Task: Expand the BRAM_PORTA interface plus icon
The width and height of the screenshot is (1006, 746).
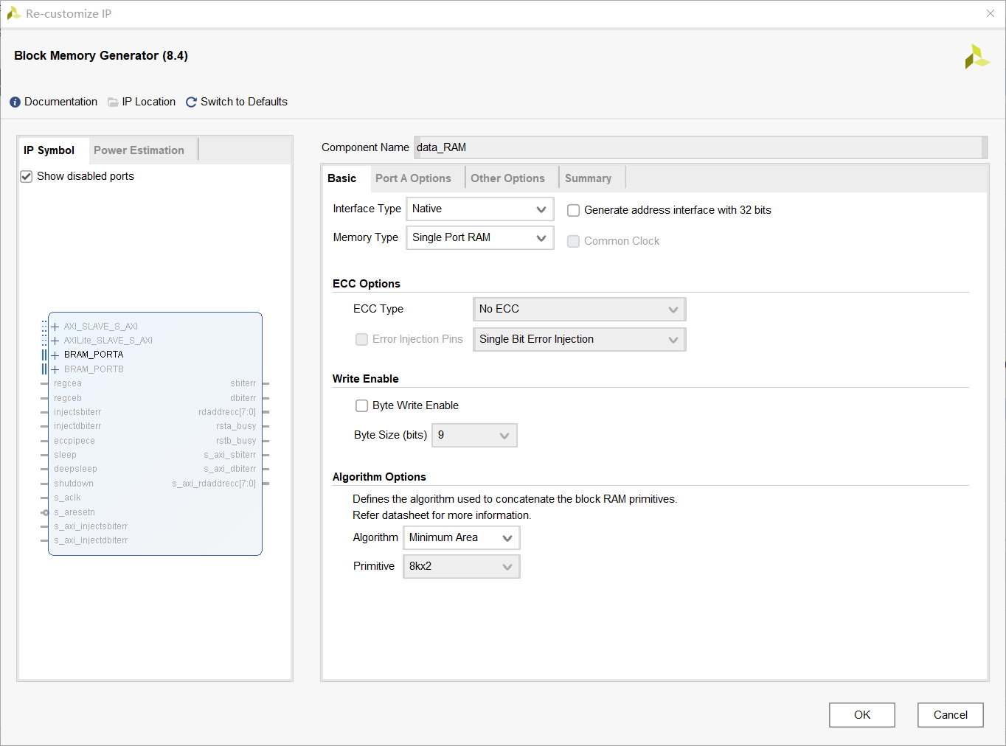Action: point(55,355)
